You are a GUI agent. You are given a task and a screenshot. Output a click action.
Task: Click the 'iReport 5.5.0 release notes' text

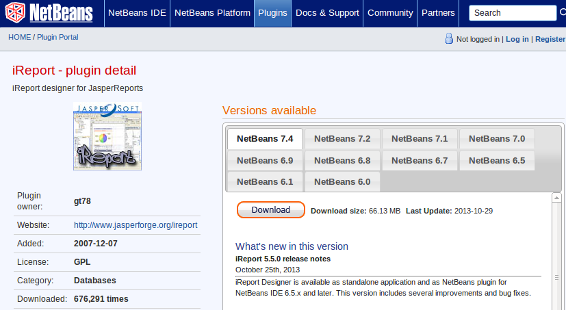coord(283,259)
